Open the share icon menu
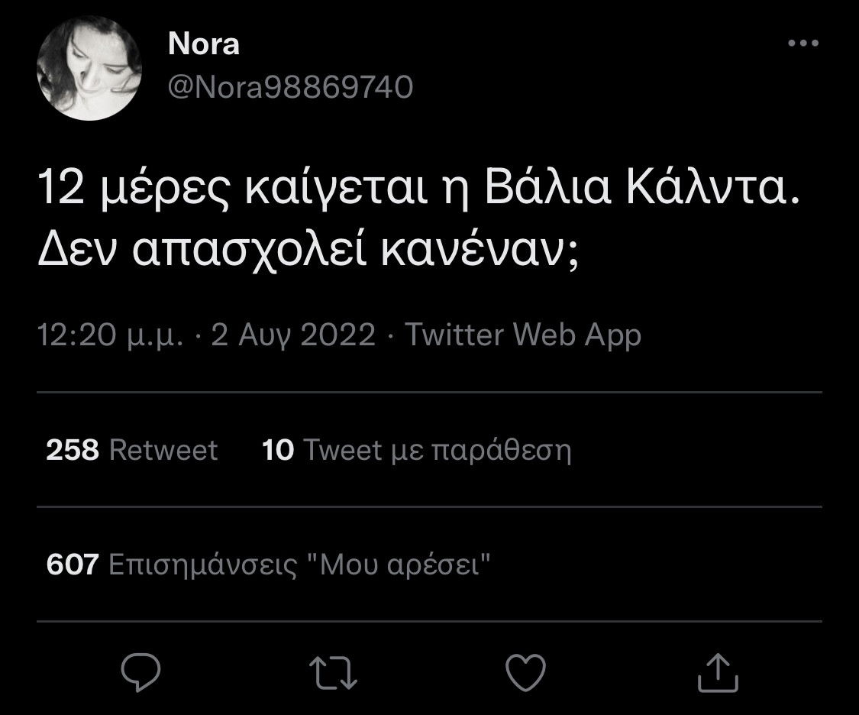 (x=719, y=673)
